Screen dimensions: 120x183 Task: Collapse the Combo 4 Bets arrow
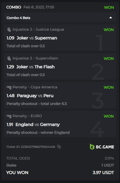pos(111,18)
